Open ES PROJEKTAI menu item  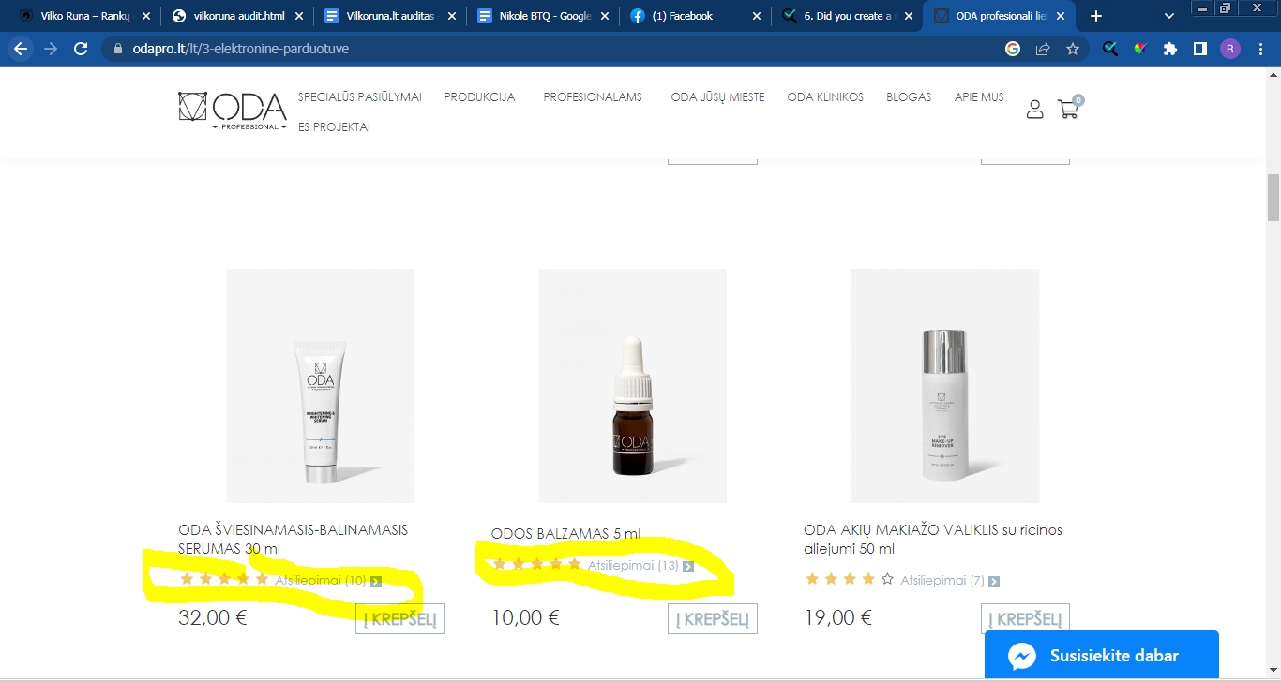(334, 126)
